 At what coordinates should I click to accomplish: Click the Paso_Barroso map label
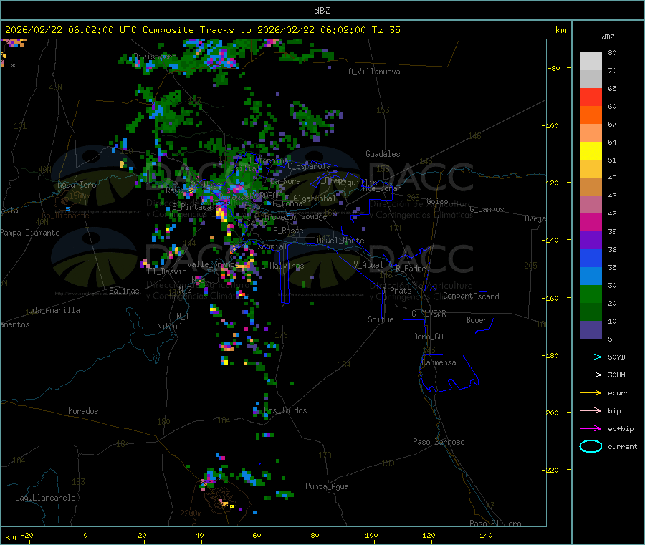439,442
